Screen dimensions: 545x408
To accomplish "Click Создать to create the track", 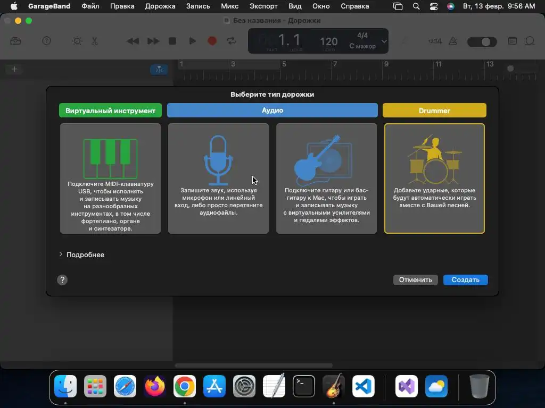I will point(465,280).
